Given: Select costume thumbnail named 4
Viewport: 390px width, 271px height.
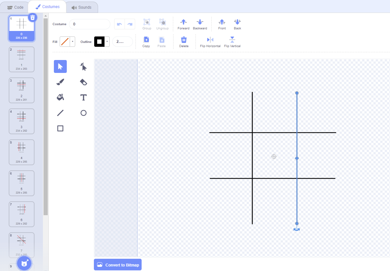Looking at the screenshot, I should [x=22, y=152].
